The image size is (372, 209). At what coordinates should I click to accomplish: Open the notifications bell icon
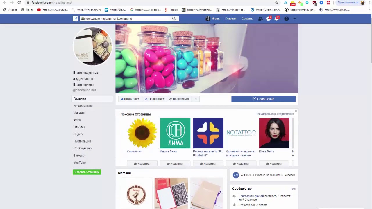(x=277, y=19)
